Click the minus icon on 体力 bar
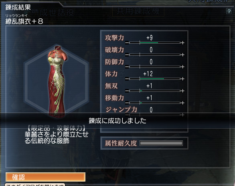The height and width of the screenshot is (186, 235). coord(127,79)
